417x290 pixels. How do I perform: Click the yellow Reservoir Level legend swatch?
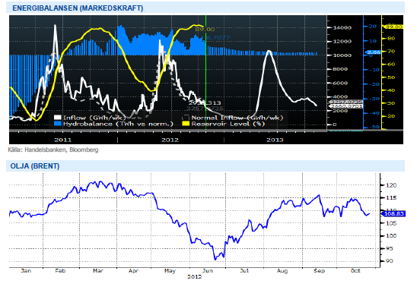pos(186,124)
